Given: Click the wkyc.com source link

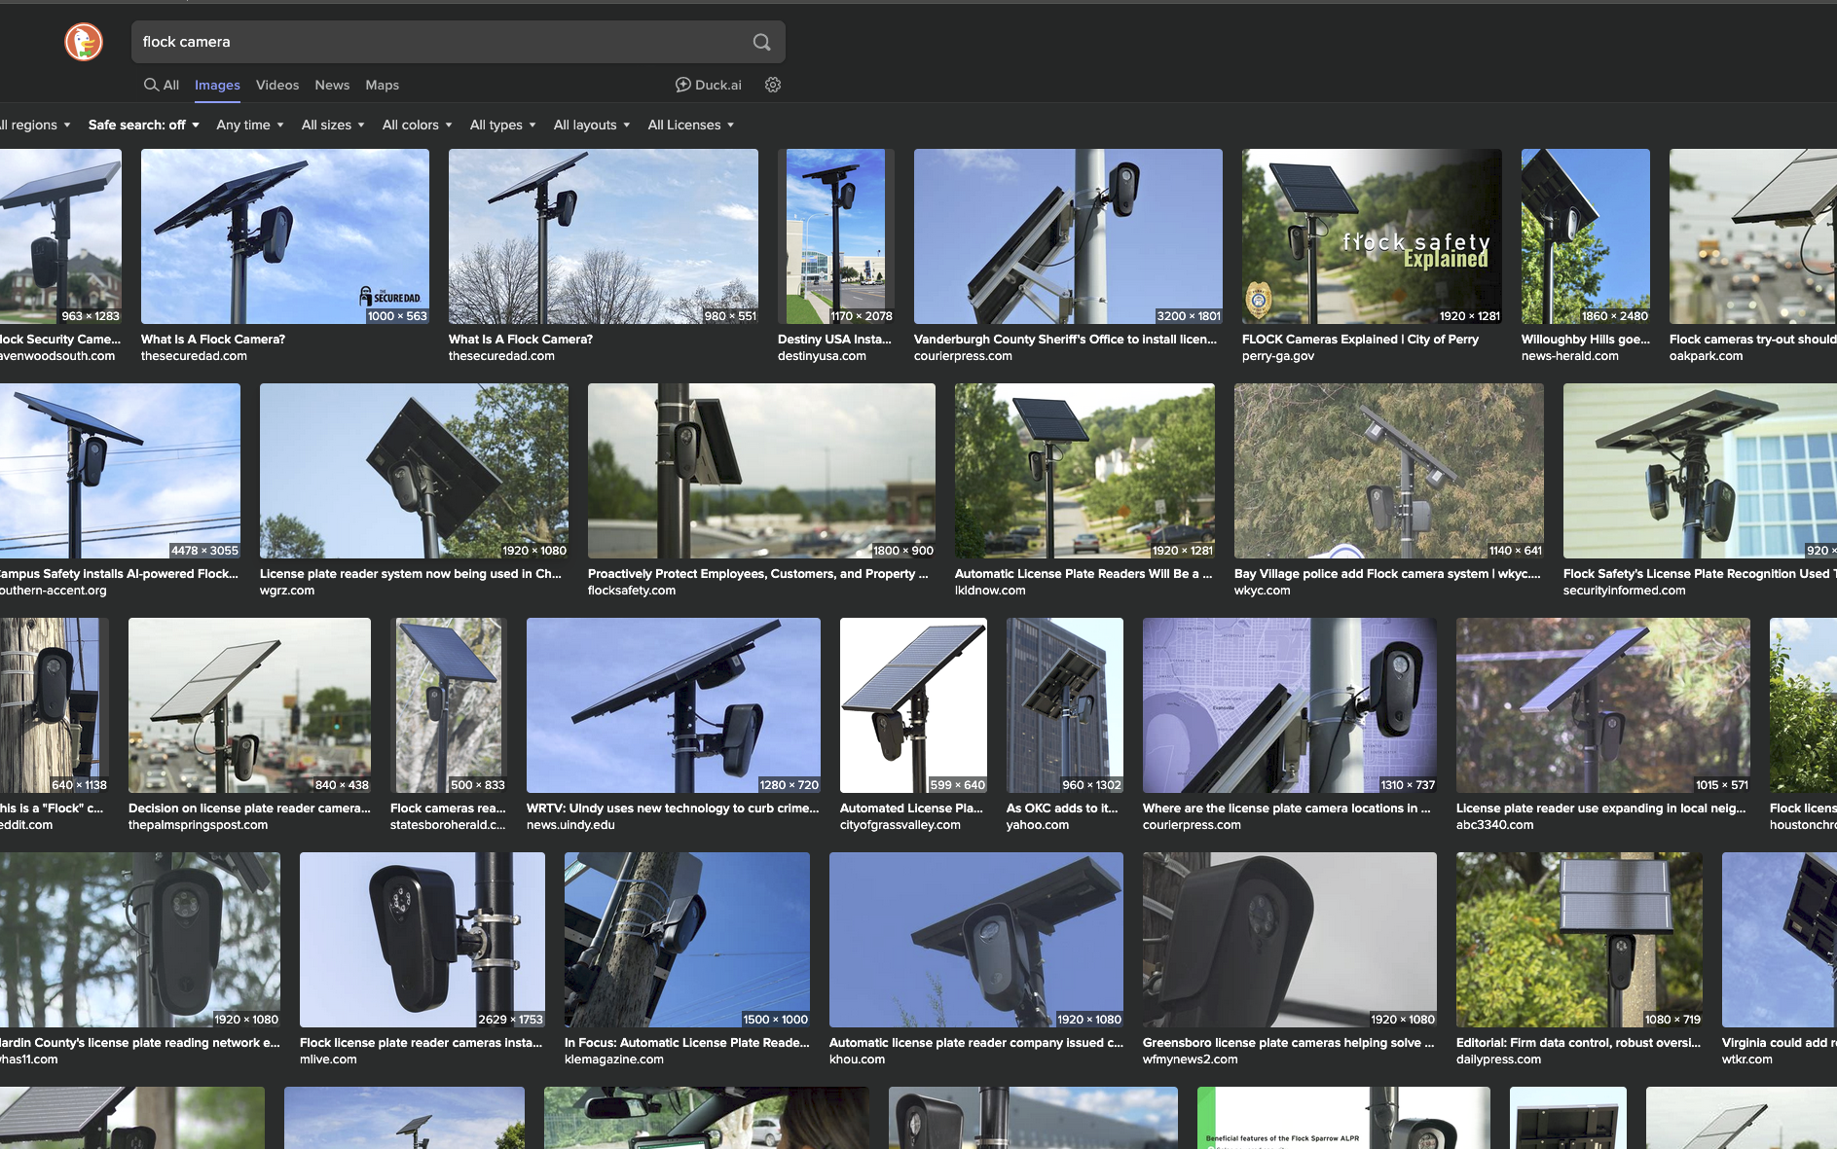Looking at the screenshot, I should (x=1262, y=591).
